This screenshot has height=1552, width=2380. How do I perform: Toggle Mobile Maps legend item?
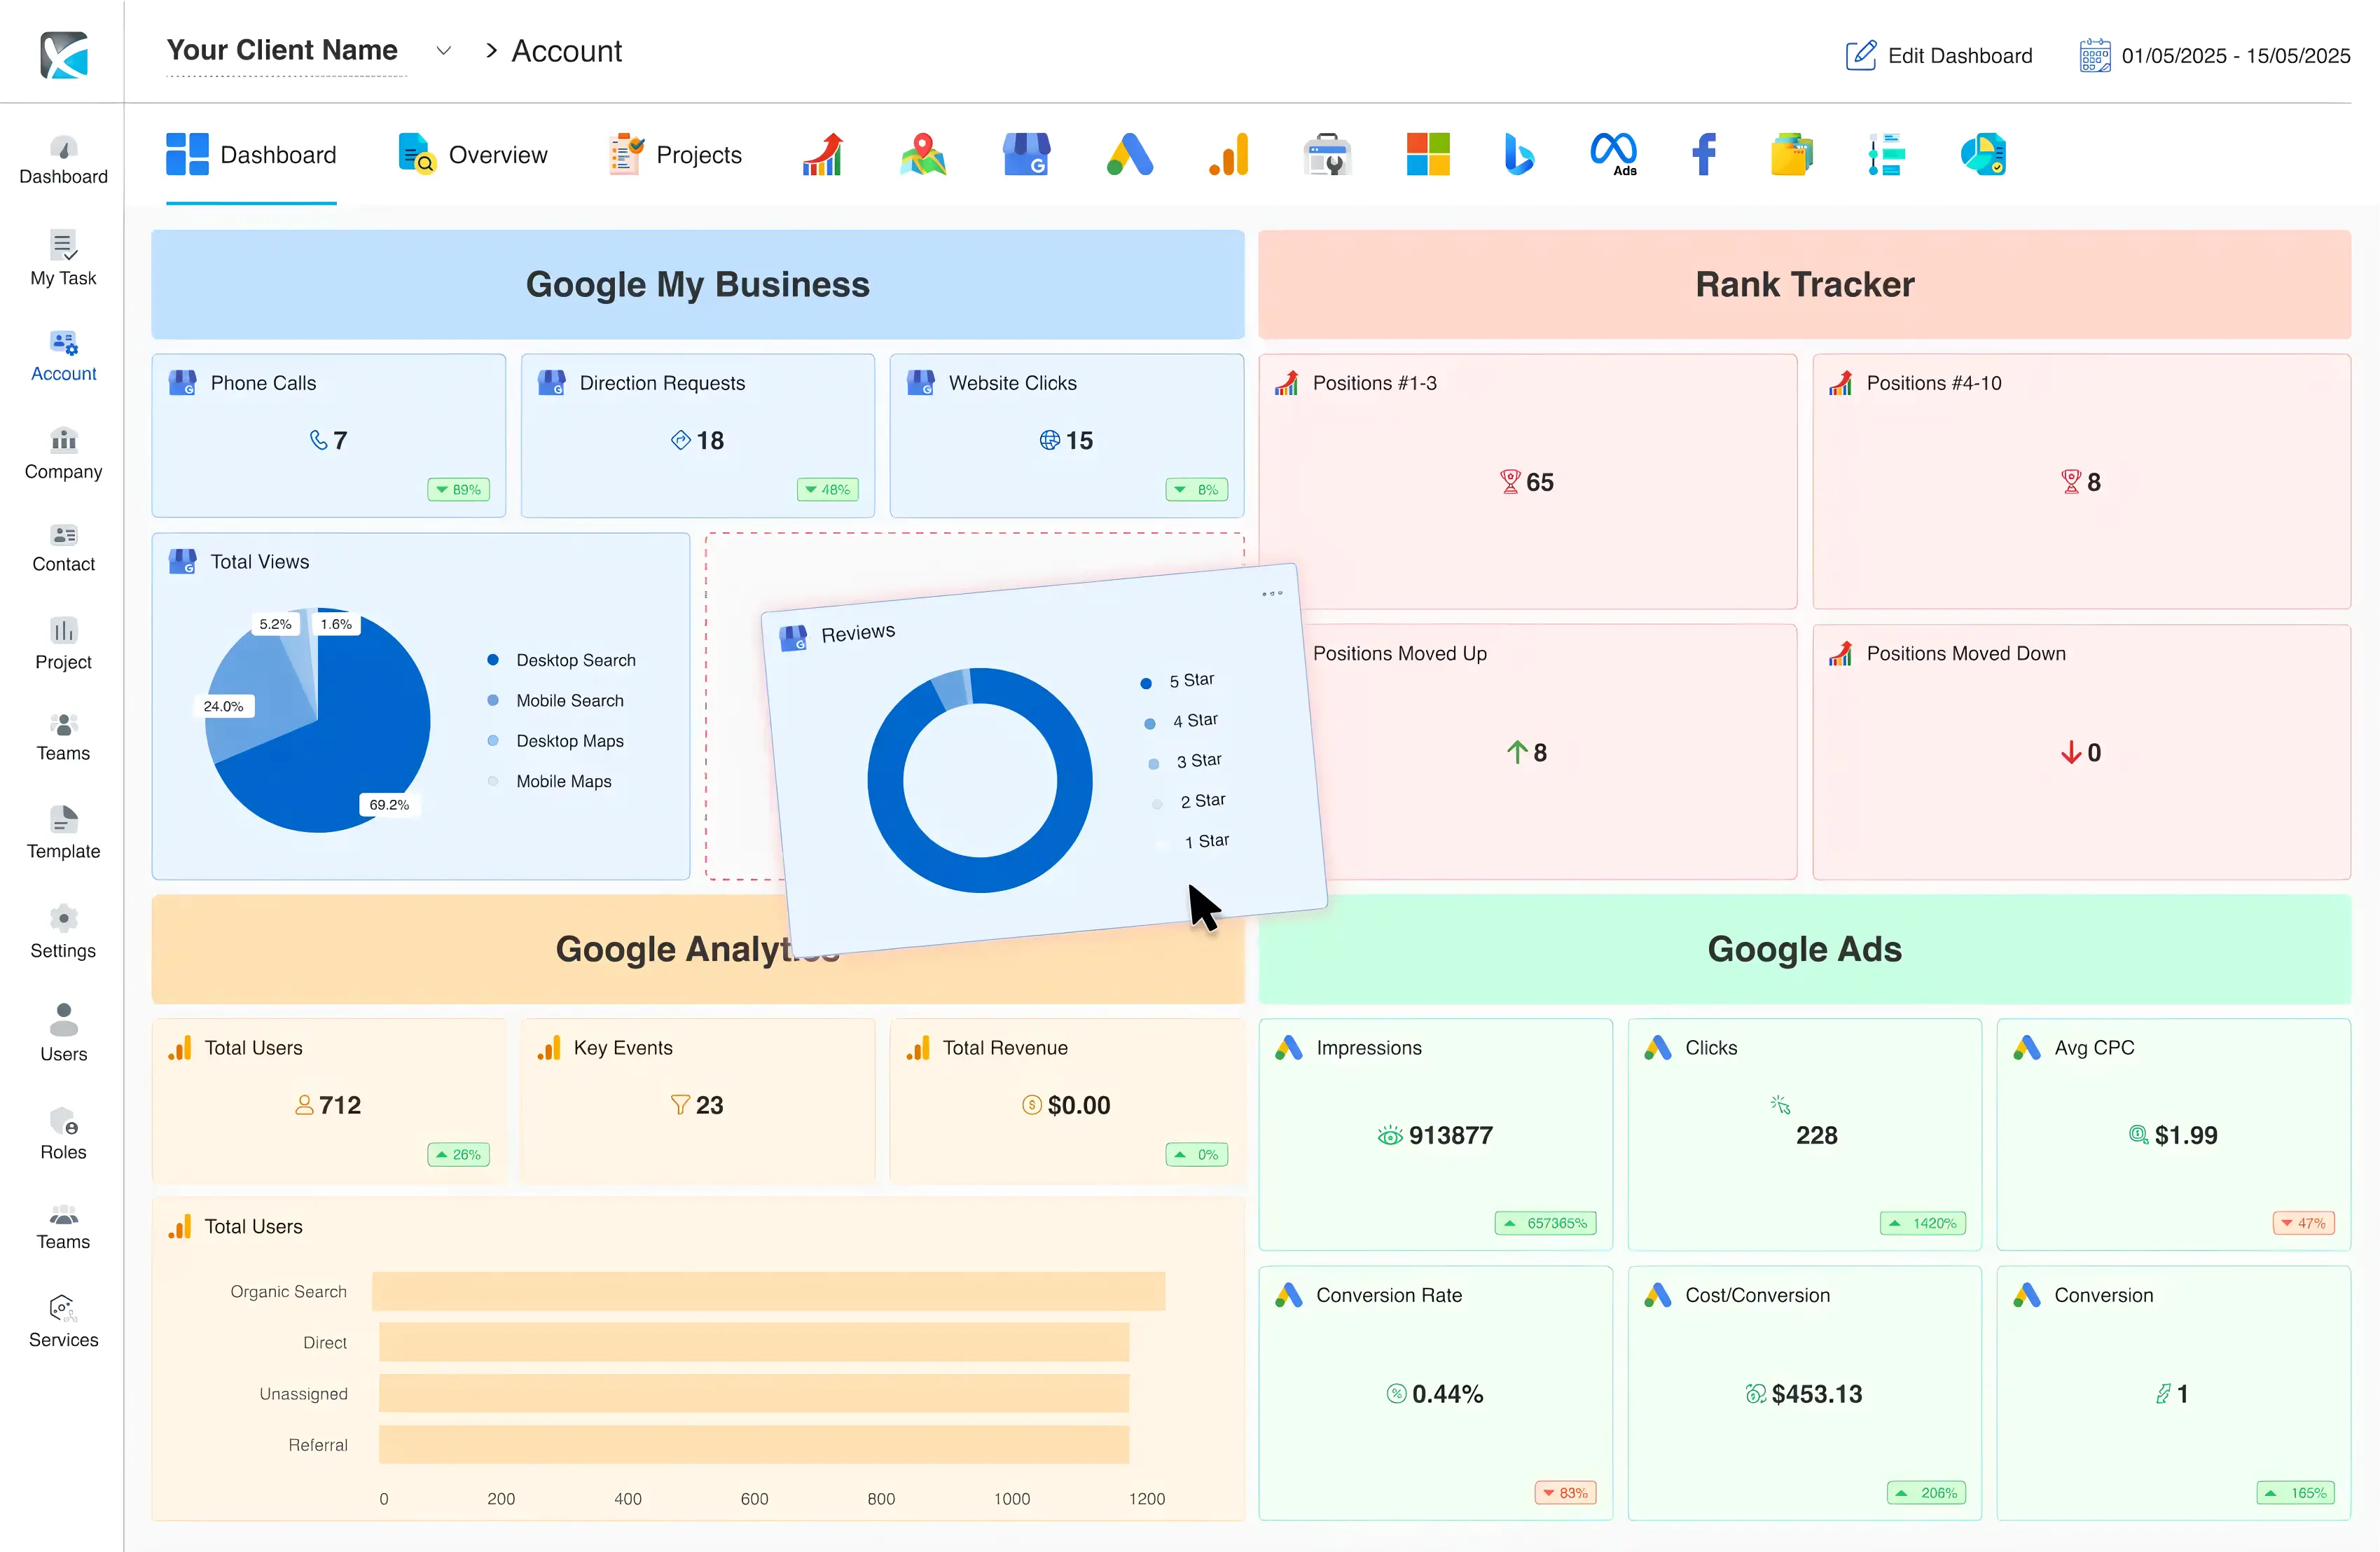click(x=550, y=781)
